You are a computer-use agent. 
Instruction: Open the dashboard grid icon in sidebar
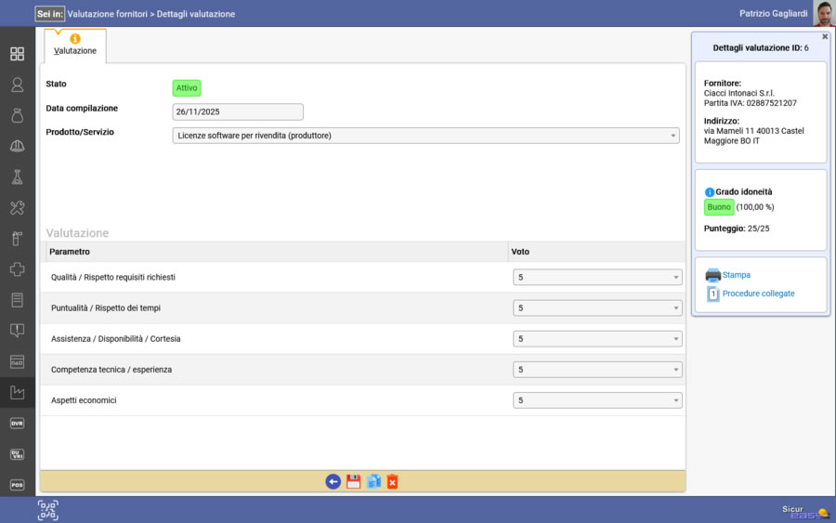coord(17,54)
